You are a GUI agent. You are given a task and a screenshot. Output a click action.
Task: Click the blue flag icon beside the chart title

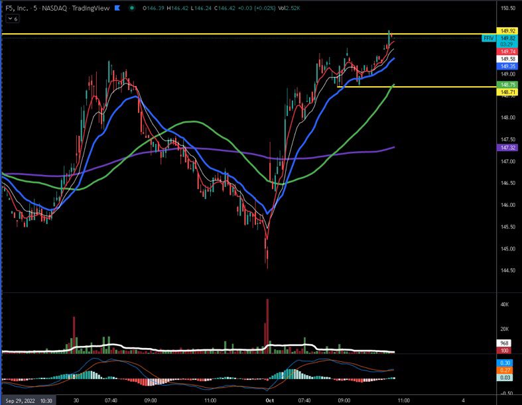pos(117,8)
